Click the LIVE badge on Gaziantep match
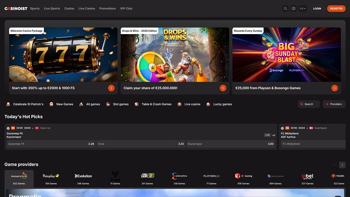This screenshot has width=350, height=197. [x=267, y=135]
